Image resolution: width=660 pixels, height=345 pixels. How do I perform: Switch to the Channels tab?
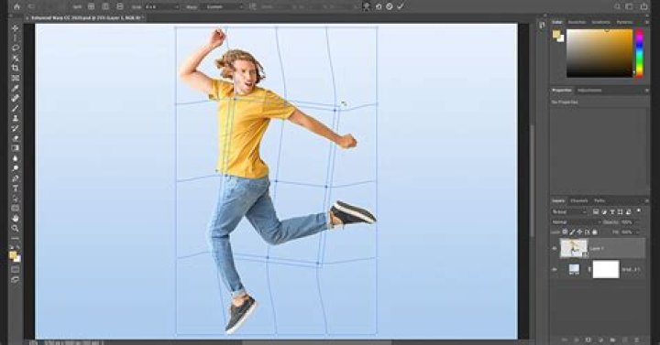[579, 200]
